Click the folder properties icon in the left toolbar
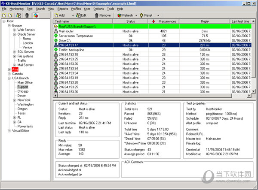This screenshot has height=190, width=258. (x=18, y=15)
